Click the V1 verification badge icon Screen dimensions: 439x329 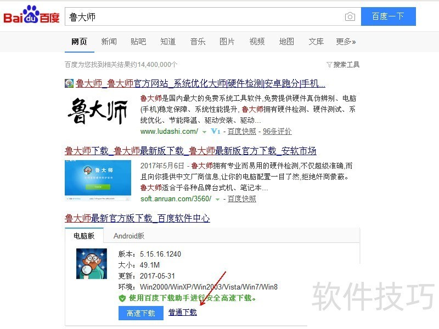point(216,131)
